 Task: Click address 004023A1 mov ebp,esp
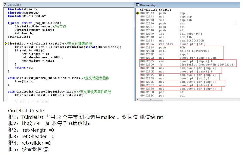pyautogui.click(x=166, y=17)
